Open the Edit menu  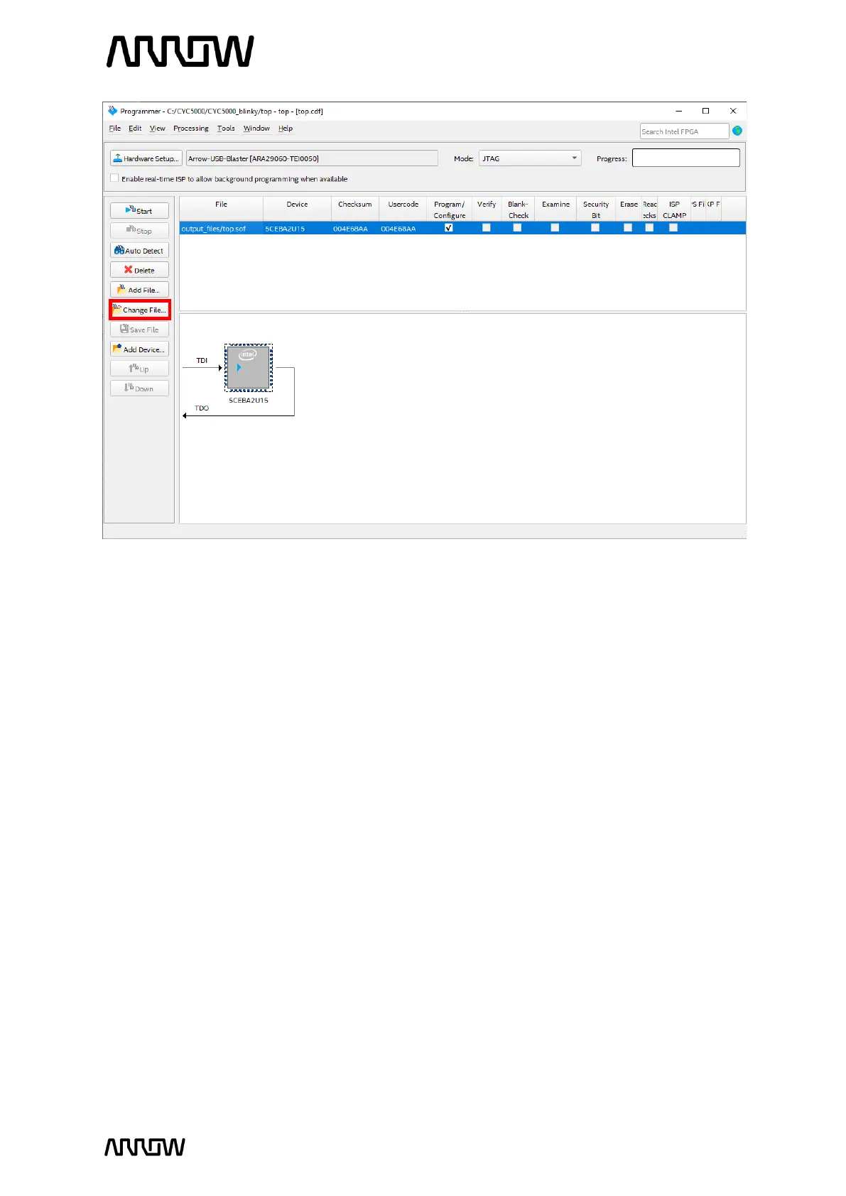click(x=135, y=129)
